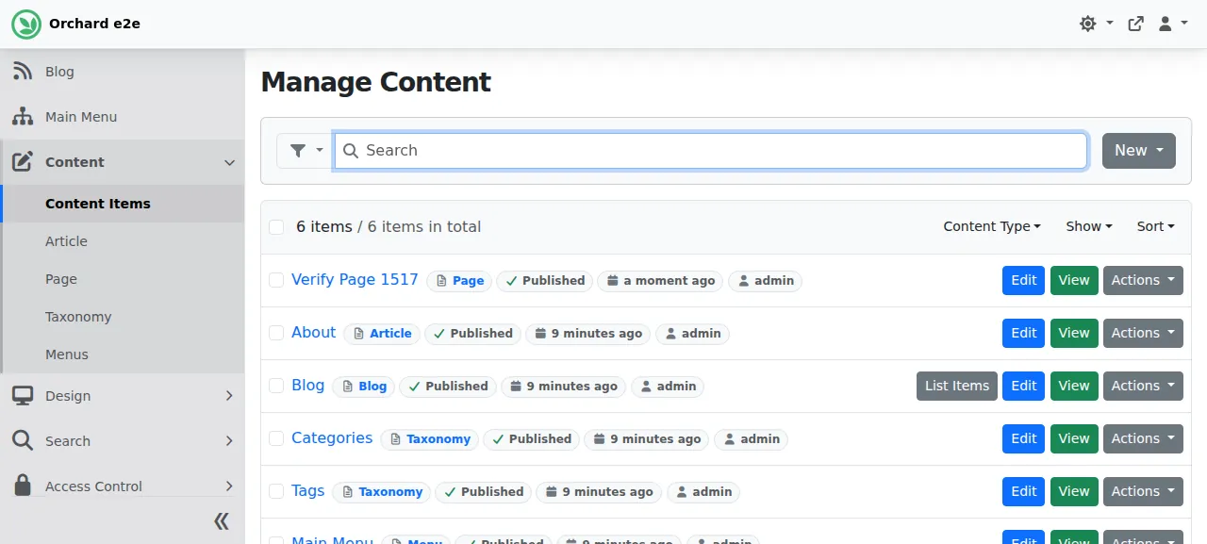Screen dimensions: 1207x544
Task: Click the 9 minutes ago badge on Tags row
Action: 599,492
